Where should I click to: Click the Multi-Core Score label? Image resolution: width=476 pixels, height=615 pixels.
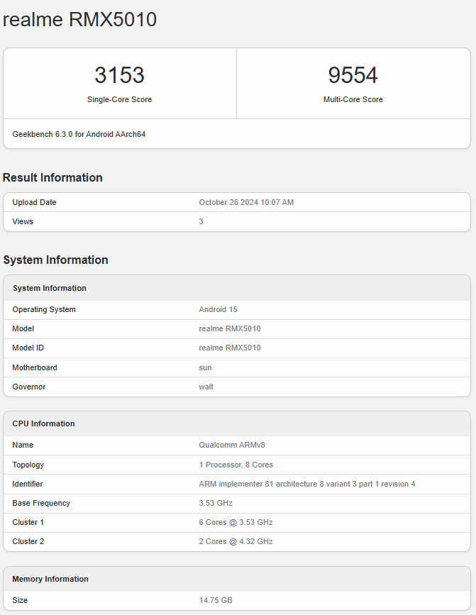click(x=353, y=99)
